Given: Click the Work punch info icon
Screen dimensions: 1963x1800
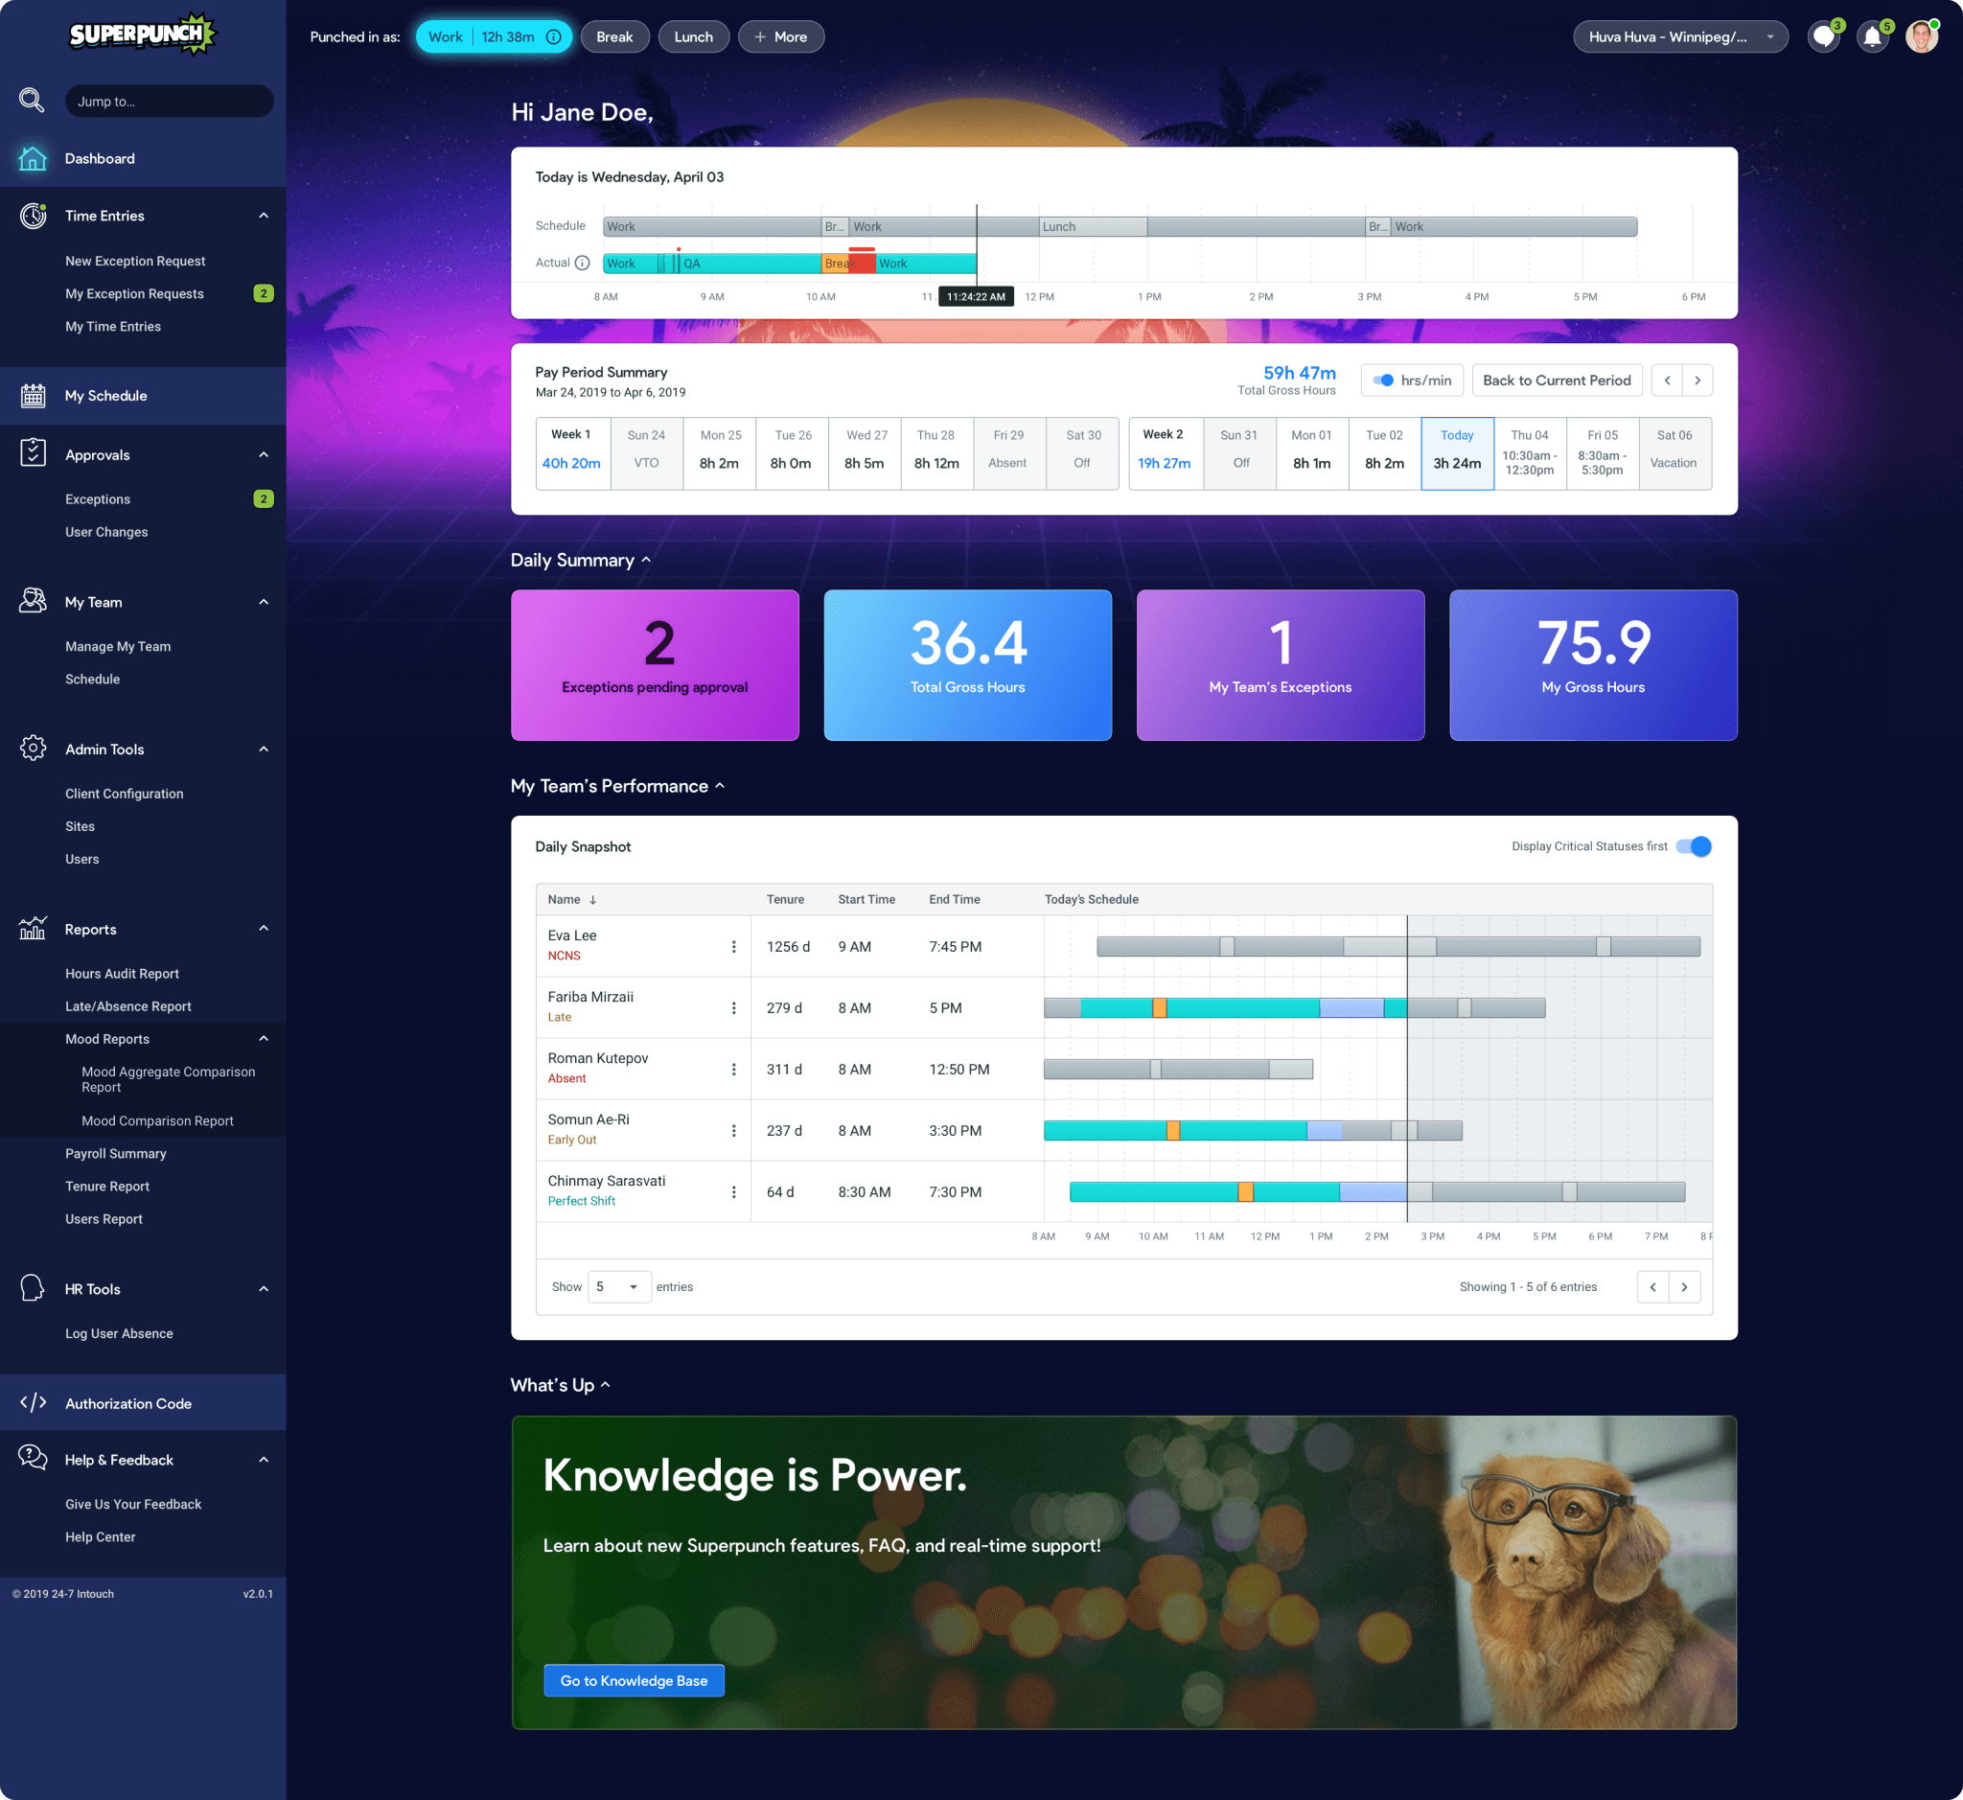Looking at the screenshot, I should [553, 37].
